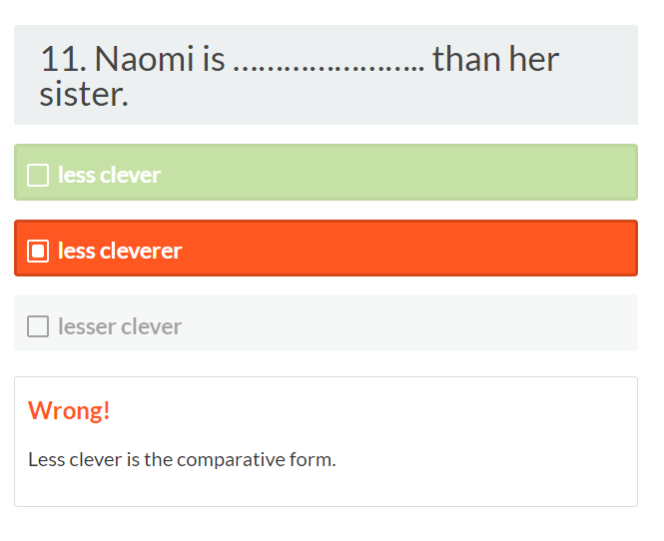Click the word 'sister.' in the question
This screenshot has height=541, width=664.
pos(84,96)
